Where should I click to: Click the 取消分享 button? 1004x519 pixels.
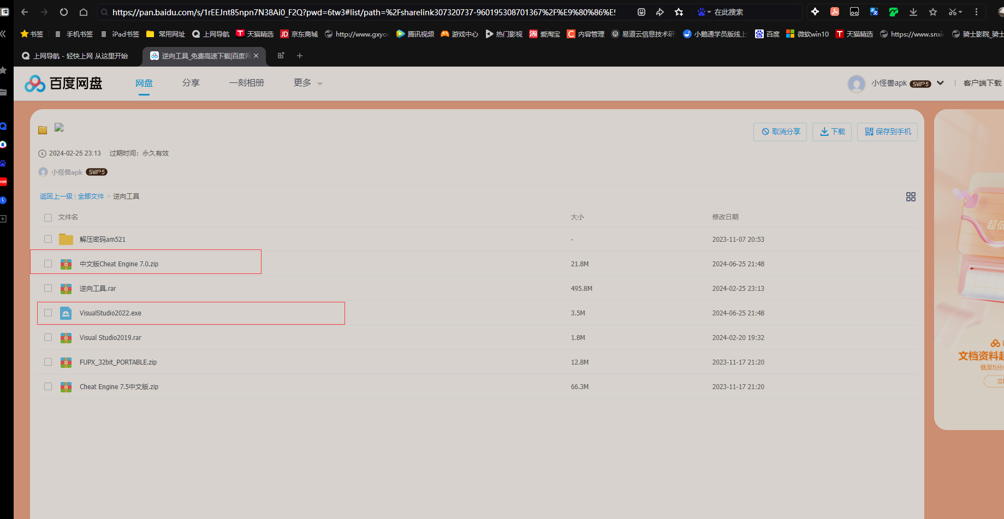tap(780, 132)
